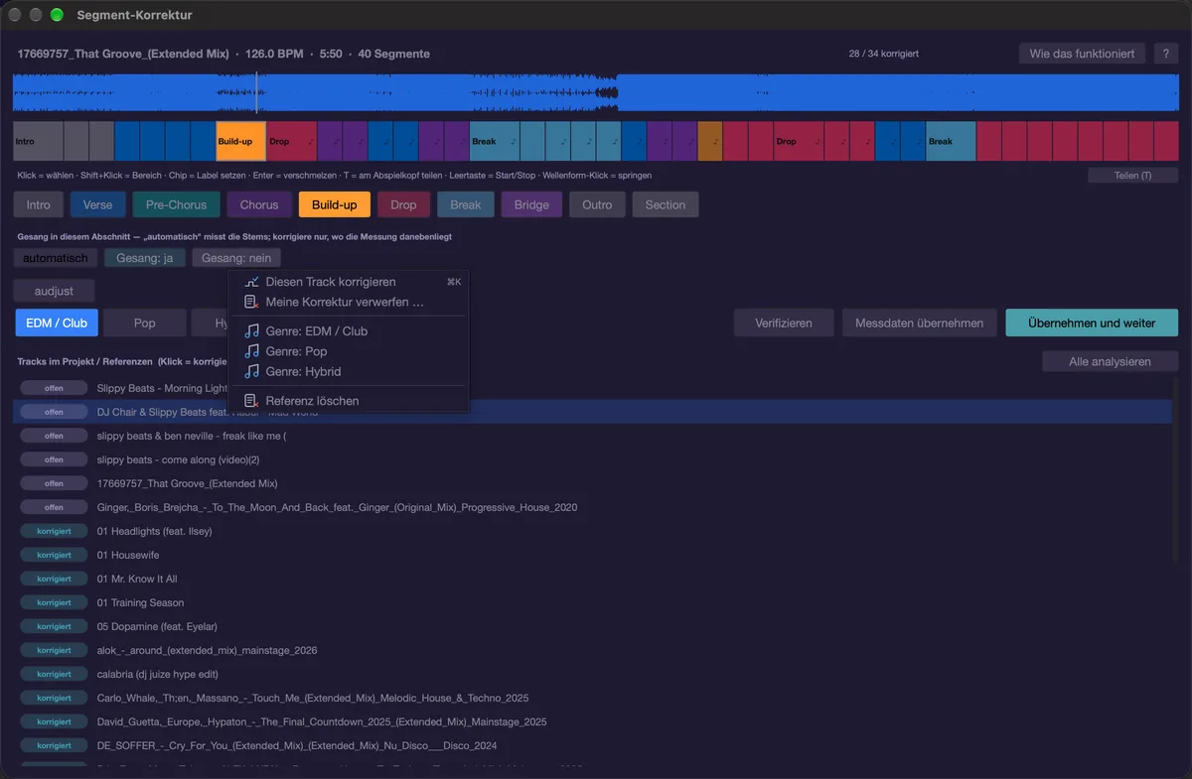Open help with the question mark button
Screen dimensions: 1192x779
coord(1165,54)
